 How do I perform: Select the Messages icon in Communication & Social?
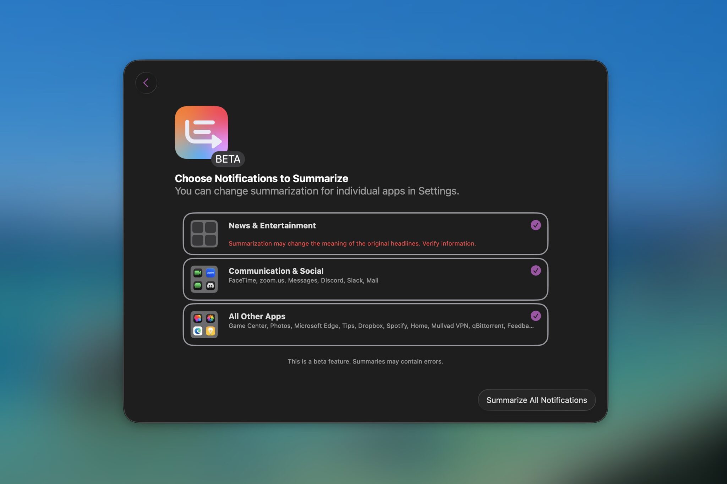click(x=198, y=285)
